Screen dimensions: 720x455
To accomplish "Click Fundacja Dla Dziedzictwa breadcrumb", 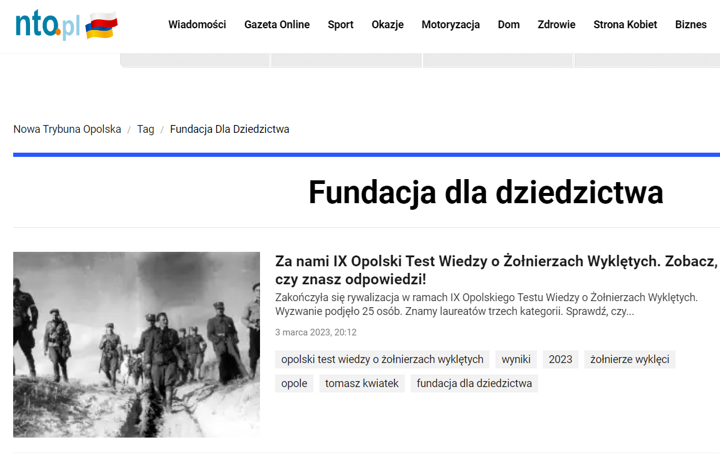I will (229, 130).
